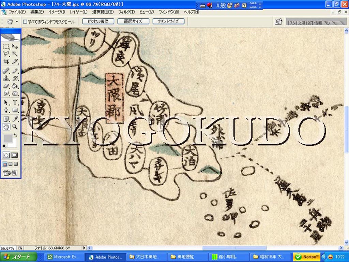Click vertical scrollbar down arrow
This screenshot has height=262, width=349.
coord(346,243)
